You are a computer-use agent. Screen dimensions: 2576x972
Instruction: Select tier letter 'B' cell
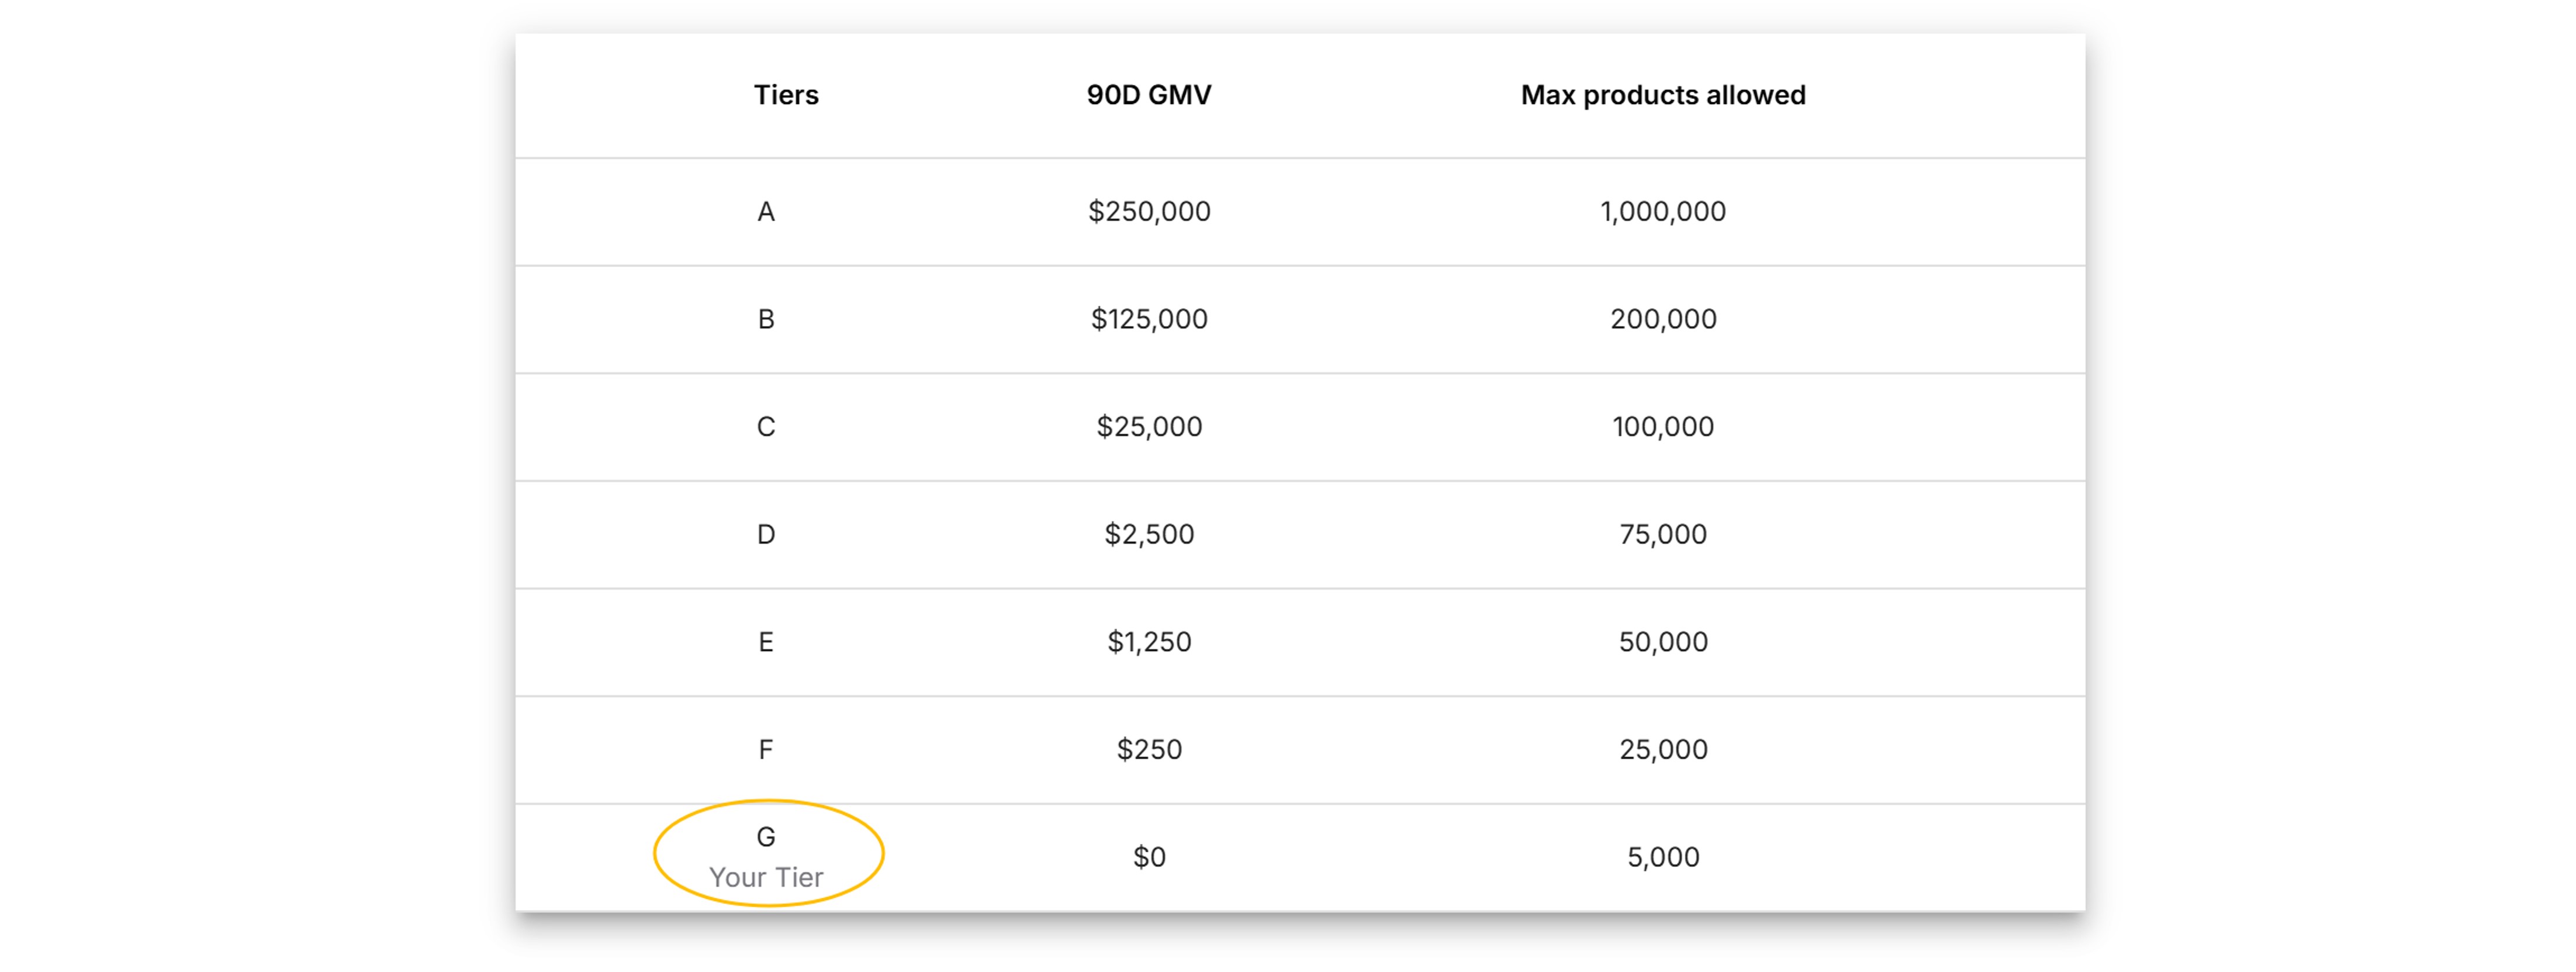(766, 319)
